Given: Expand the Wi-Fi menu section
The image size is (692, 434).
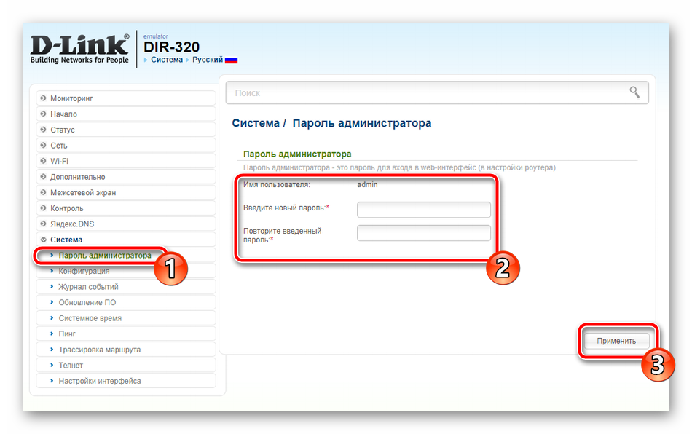Looking at the screenshot, I should [x=126, y=161].
